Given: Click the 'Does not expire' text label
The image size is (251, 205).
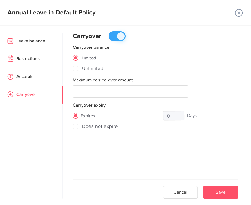Looking at the screenshot, I should pos(100,126).
